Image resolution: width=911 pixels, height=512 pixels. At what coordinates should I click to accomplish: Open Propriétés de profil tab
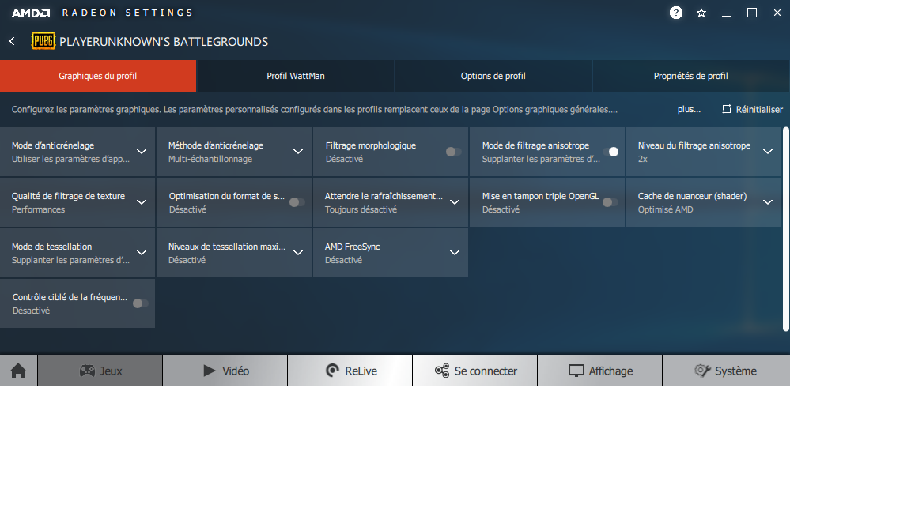tap(691, 76)
